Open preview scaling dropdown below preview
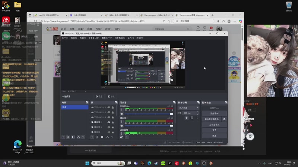Screen dimensions: 298x167 coord(85,91)
